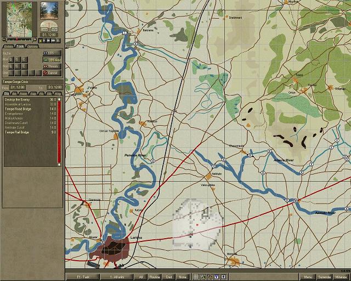Activate the LOS tool
The image size is (351, 281).
click(52, 53)
